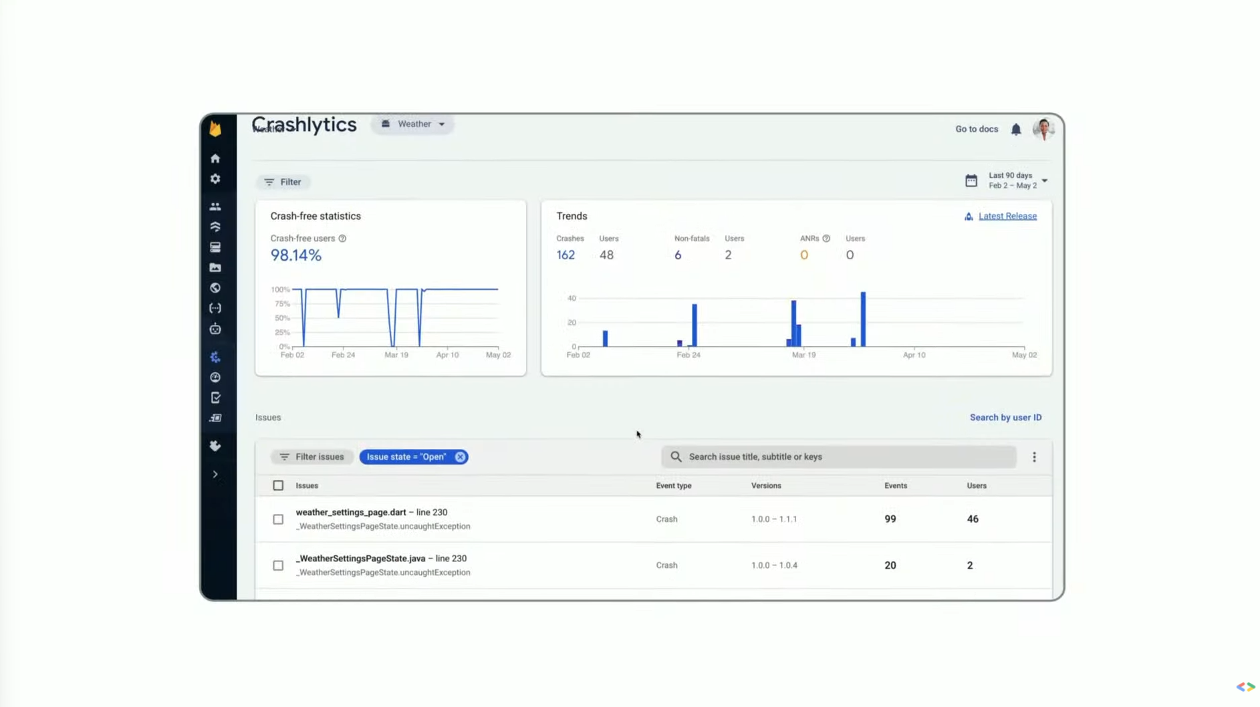Screen dimensions: 1260x707
Task: Remove the Issue state Open filter chip
Action: click(x=460, y=457)
